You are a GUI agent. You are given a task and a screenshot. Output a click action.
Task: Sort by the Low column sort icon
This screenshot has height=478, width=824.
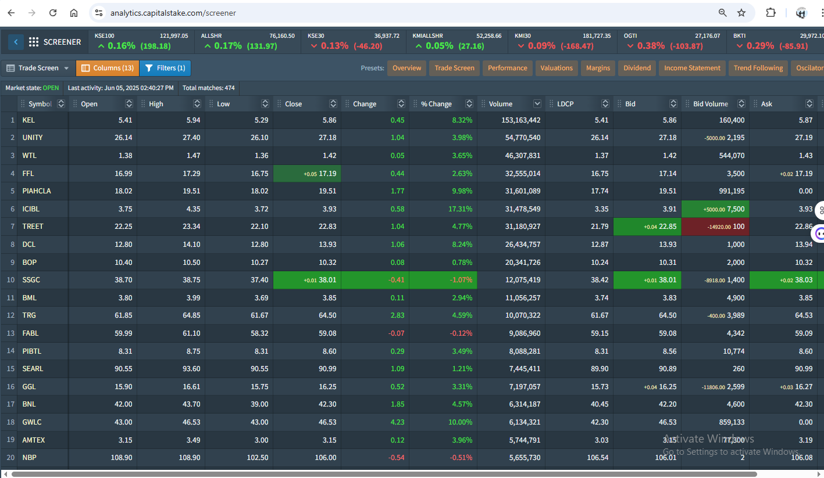[x=265, y=104]
